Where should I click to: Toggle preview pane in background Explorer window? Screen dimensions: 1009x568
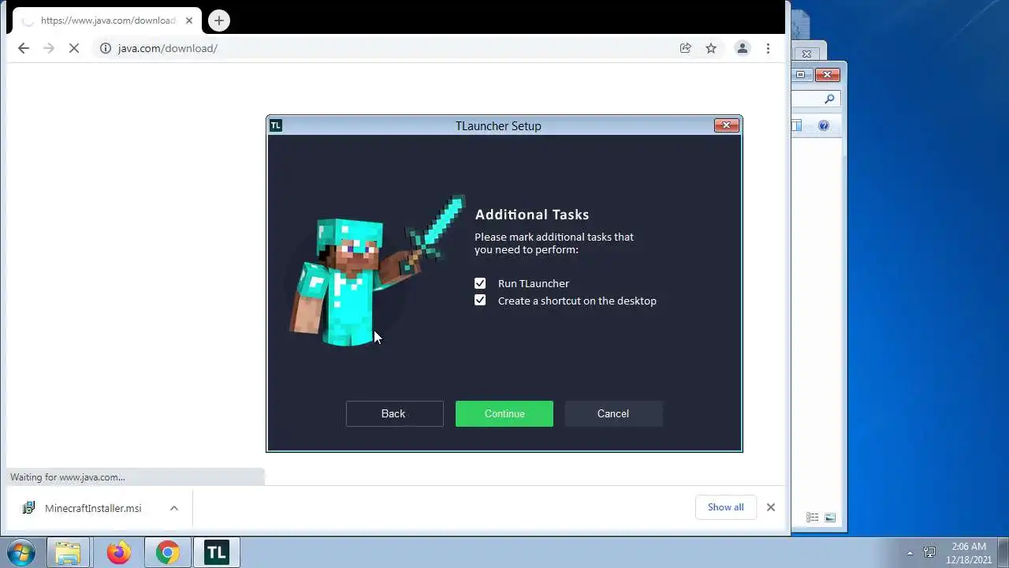[797, 125]
